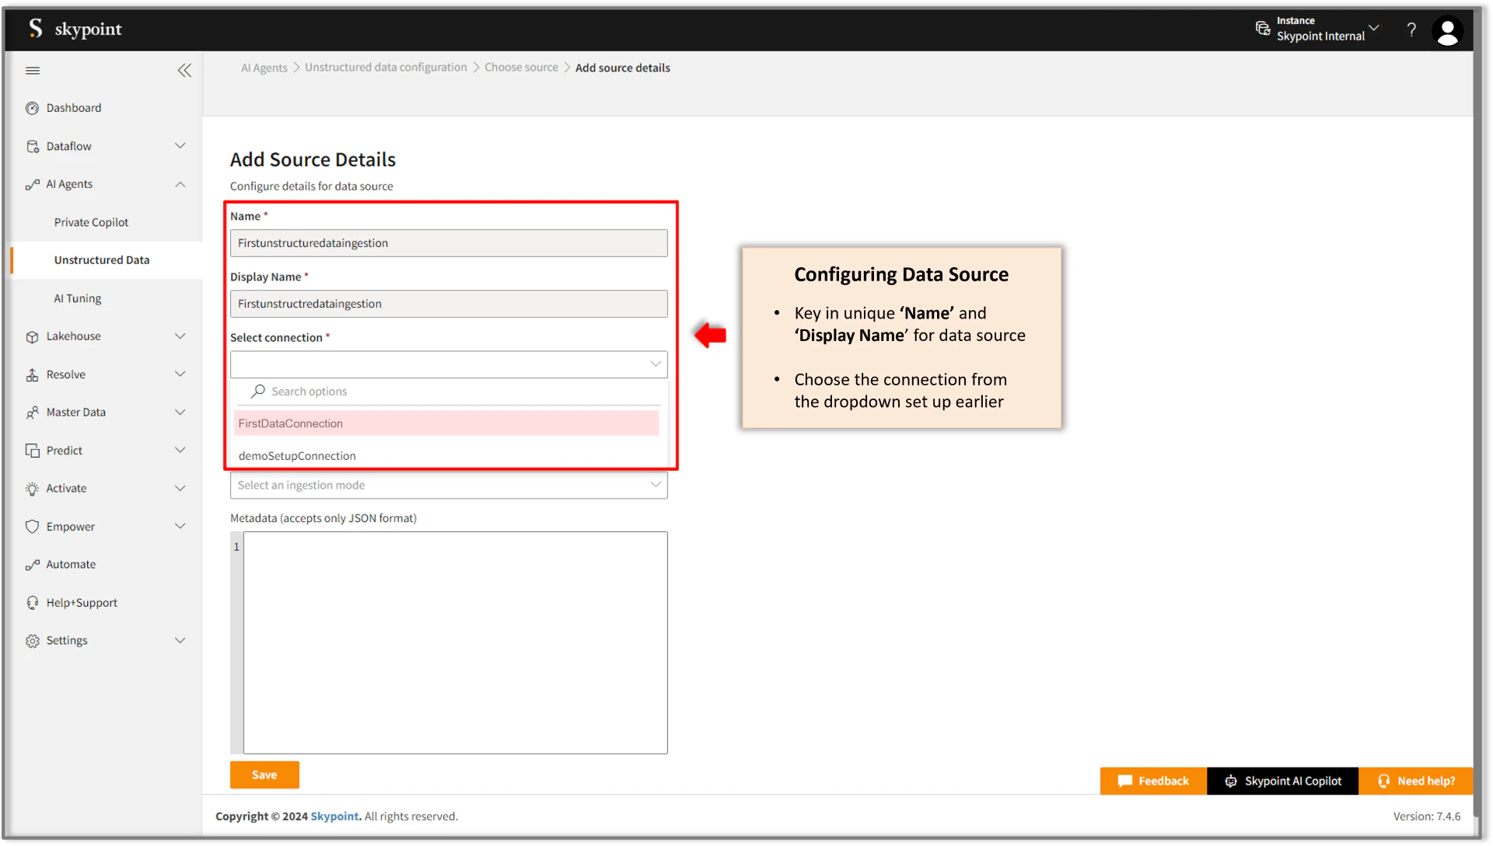Choose demoSetupConnection from list
The height and width of the screenshot is (846, 1493).
297,456
